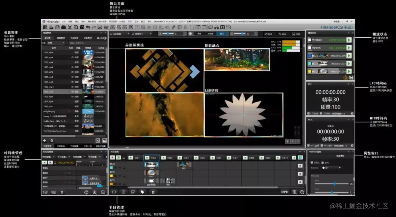Click the Save floppy-disk icon in main toolbar
This screenshot has height=217, width=396.
(57, 27)
